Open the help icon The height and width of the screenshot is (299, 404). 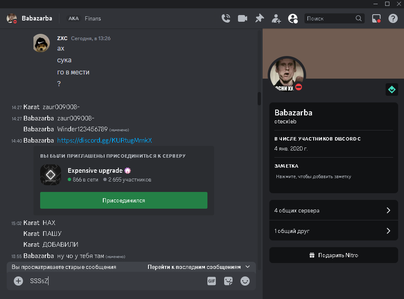click(x=393, y=18)
